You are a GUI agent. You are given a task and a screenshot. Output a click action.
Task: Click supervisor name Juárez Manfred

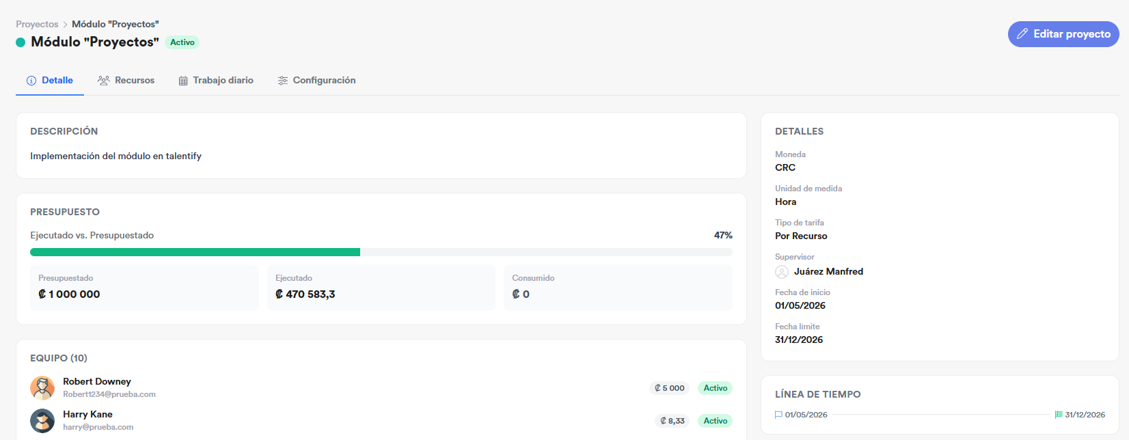pyautogui.click(x=828, y=271)
